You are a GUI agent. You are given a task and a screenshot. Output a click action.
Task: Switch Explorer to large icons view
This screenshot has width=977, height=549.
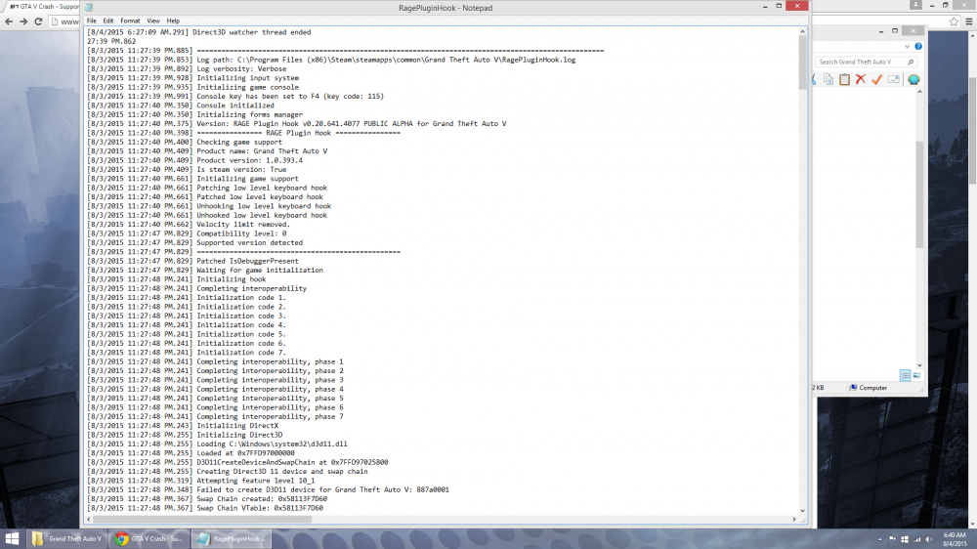point(916,375)
